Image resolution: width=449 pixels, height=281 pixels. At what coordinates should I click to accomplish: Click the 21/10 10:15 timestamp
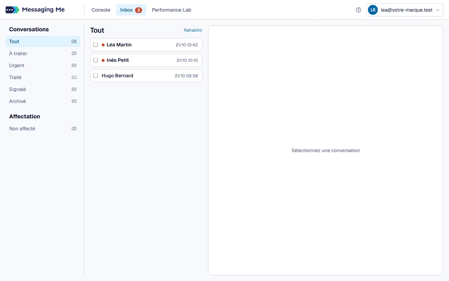point(187,60)
